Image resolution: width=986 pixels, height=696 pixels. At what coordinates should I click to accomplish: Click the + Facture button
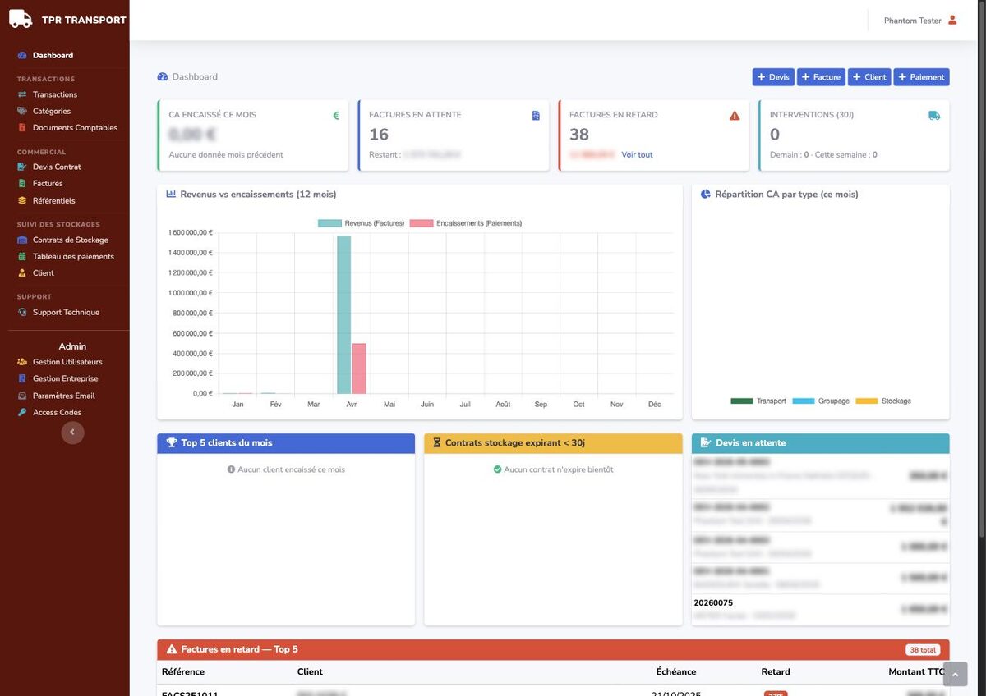(822, 77)
